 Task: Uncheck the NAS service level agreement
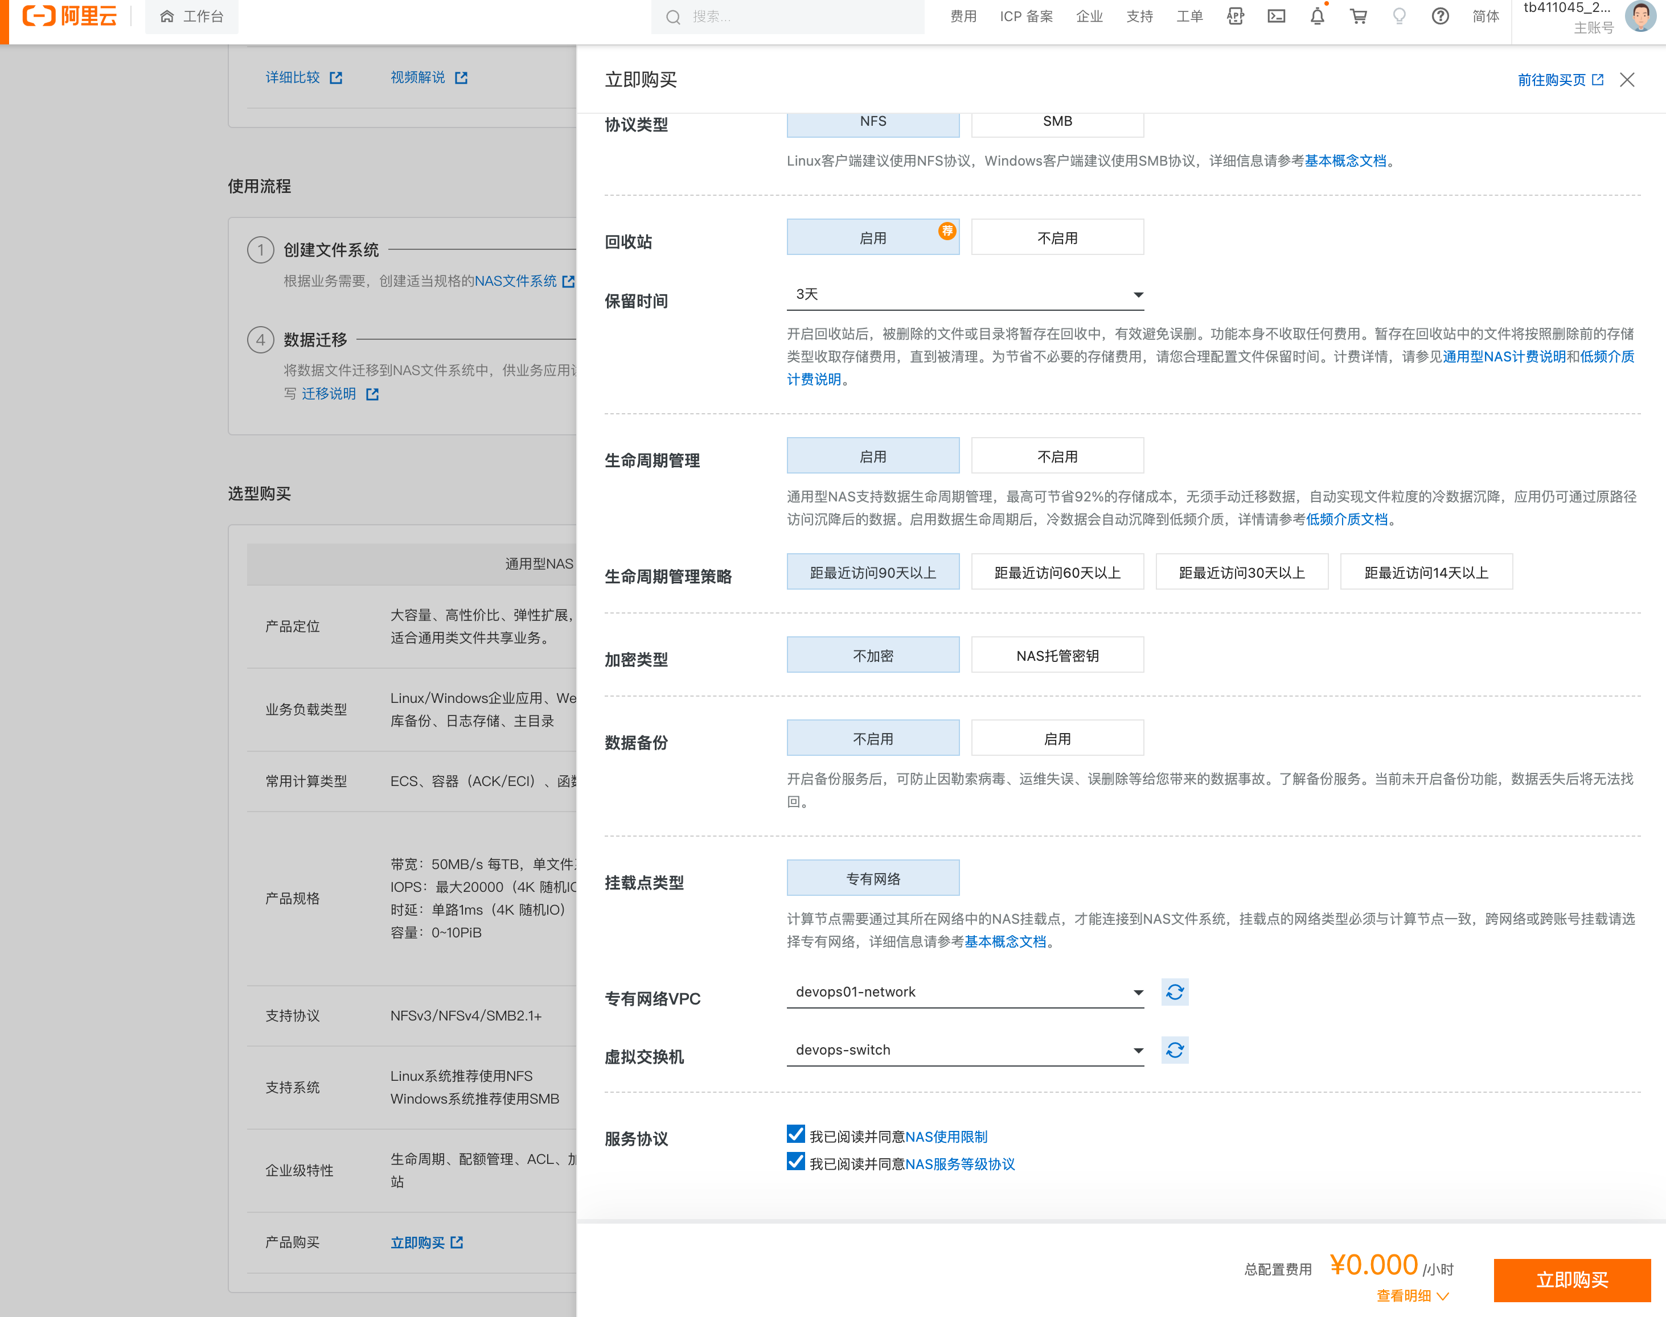point(796,1162)
